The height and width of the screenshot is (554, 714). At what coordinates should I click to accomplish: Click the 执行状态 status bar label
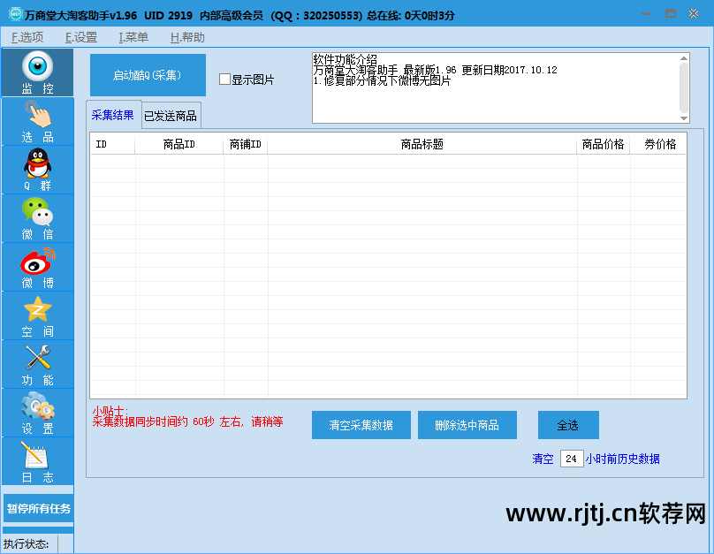click(26, 544)
